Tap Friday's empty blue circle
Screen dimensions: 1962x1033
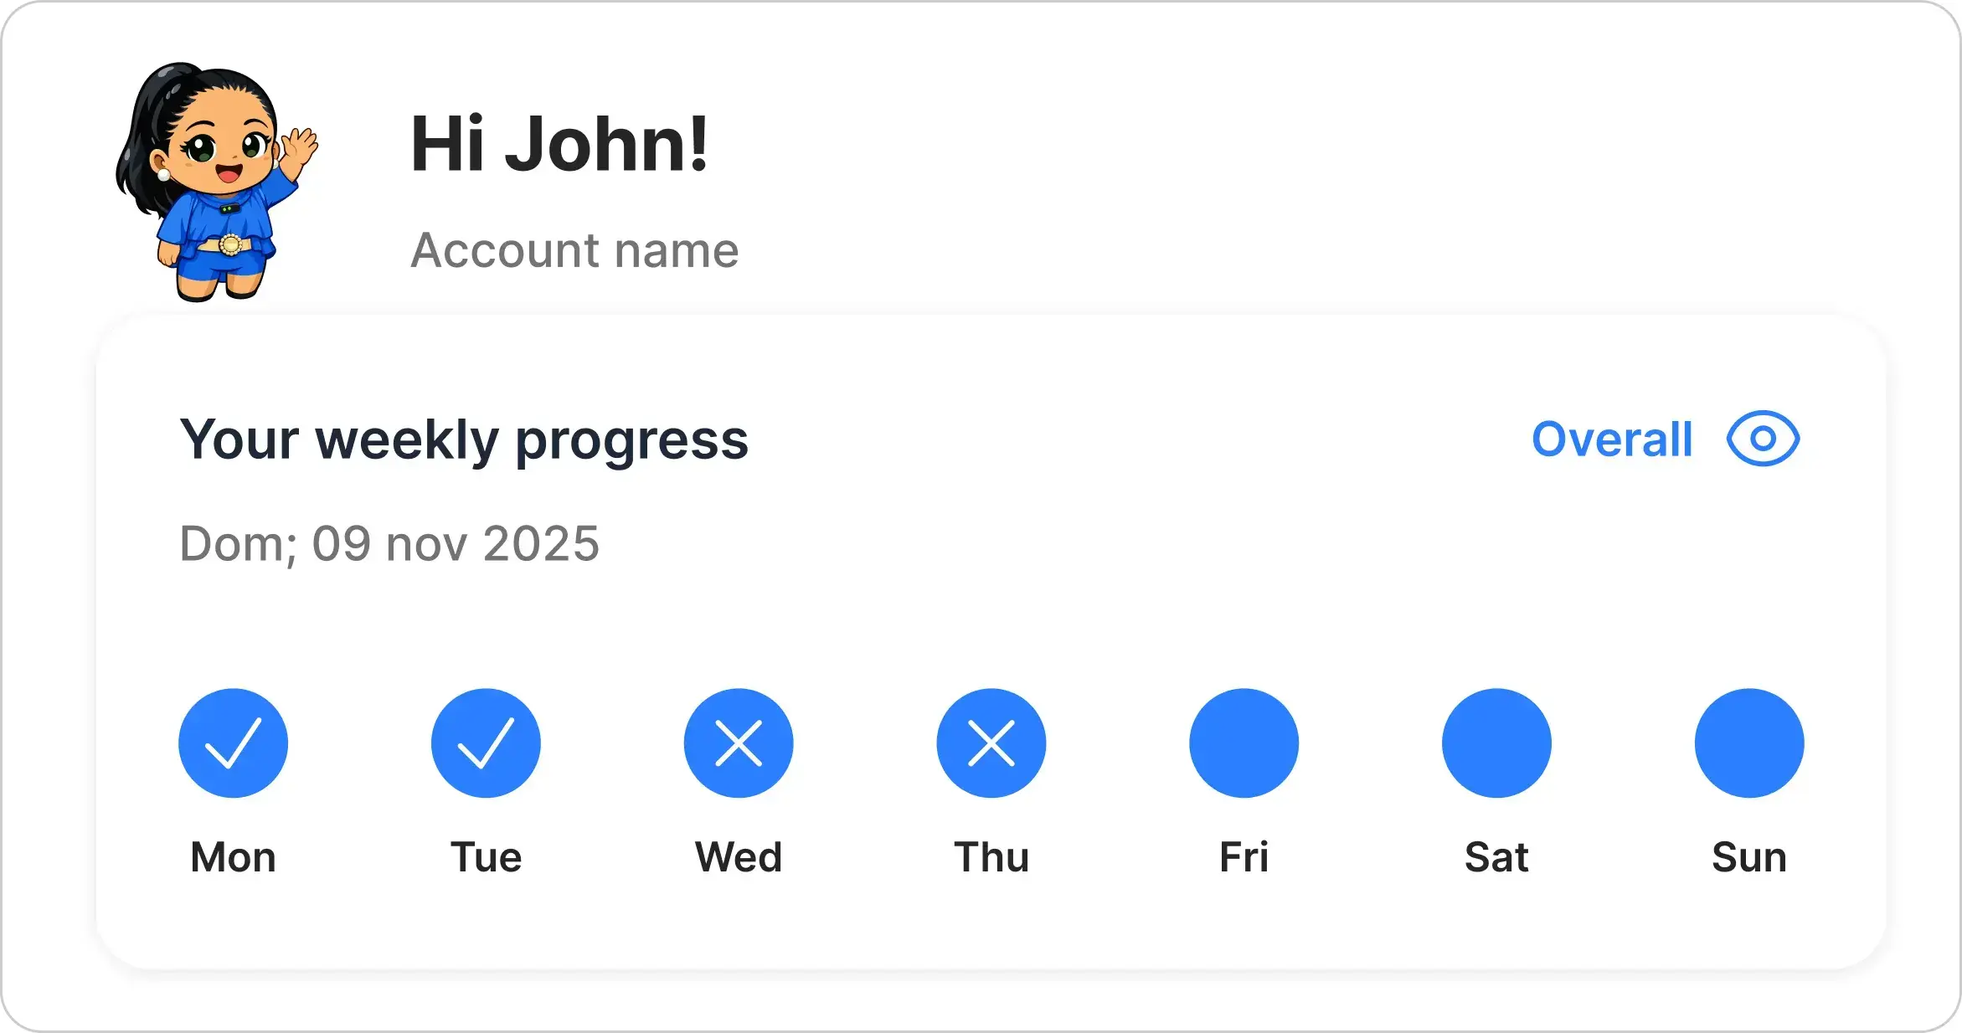click(x=1244, y=743)
